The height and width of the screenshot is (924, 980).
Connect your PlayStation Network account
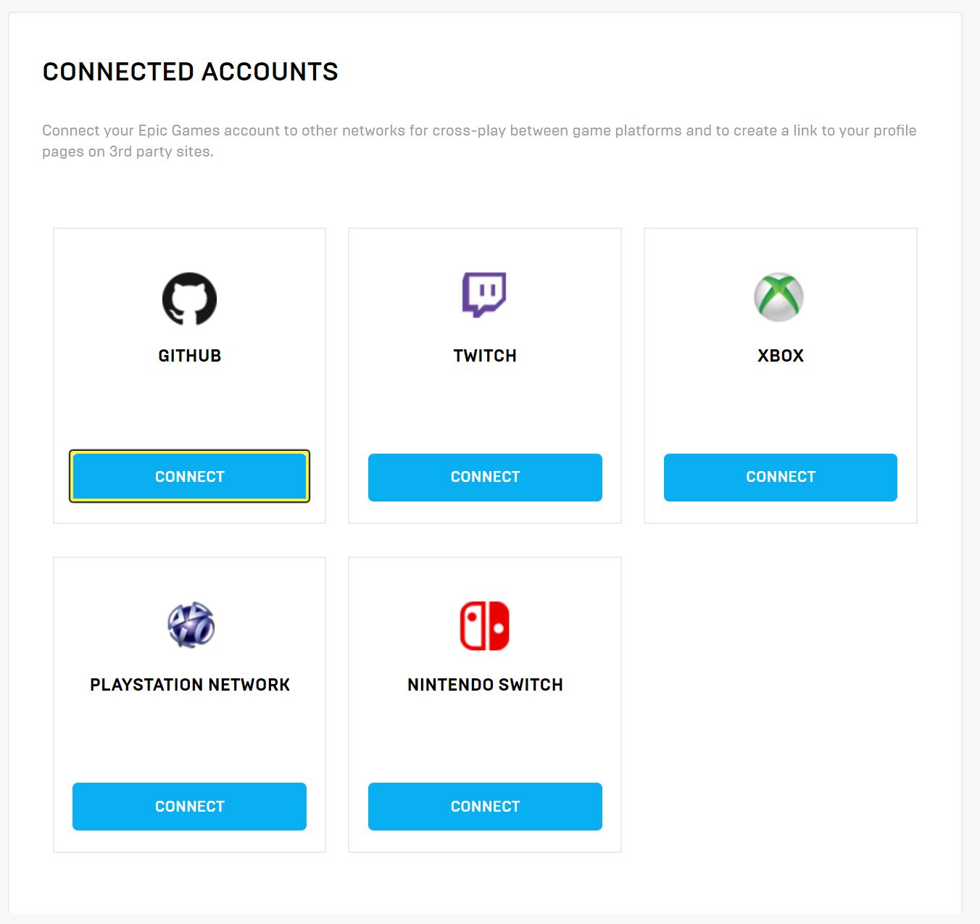pos(188,806)
